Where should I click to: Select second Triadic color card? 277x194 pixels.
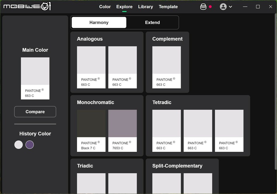point(123,183)
